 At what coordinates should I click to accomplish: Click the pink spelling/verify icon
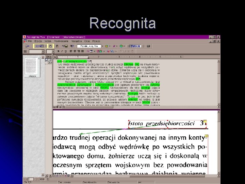pyautogui.click(x=88, y=51)
